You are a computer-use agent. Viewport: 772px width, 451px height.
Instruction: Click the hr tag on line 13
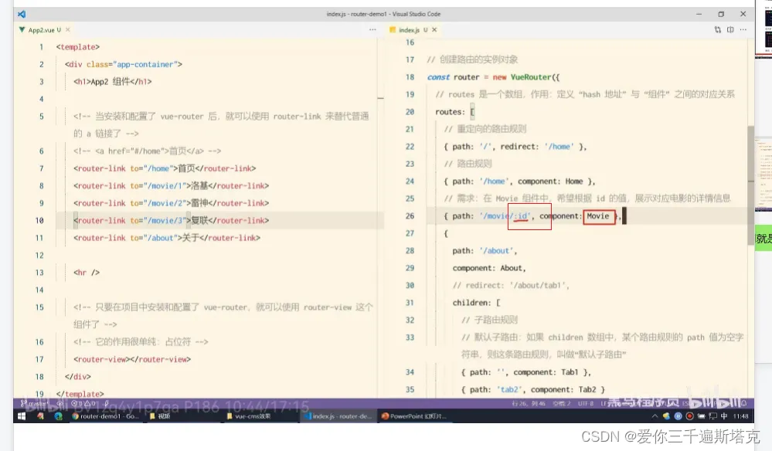(86, 273)
